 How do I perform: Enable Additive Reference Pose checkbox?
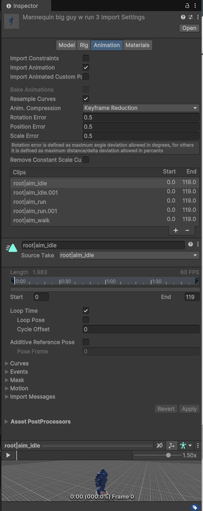86,342
